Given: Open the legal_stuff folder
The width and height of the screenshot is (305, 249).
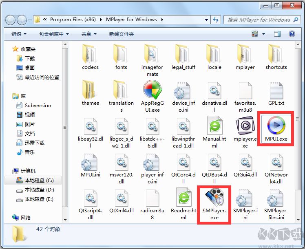Looking at the screenshot, I should 183,57.
